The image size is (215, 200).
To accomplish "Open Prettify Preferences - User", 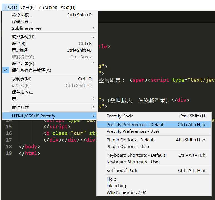I will [x=154, y=131].
